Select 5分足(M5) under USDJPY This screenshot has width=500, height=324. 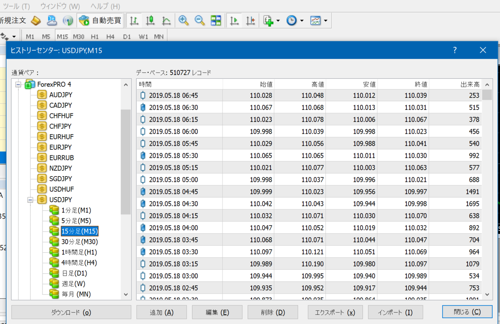(76, 221)
